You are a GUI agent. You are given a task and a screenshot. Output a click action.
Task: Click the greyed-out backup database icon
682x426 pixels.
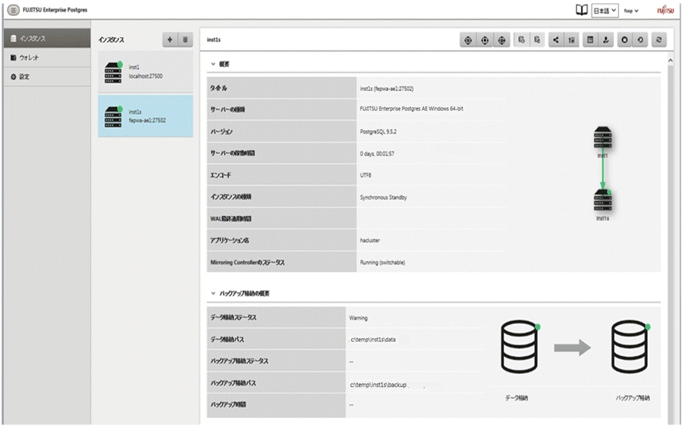(x=521, y=40)
